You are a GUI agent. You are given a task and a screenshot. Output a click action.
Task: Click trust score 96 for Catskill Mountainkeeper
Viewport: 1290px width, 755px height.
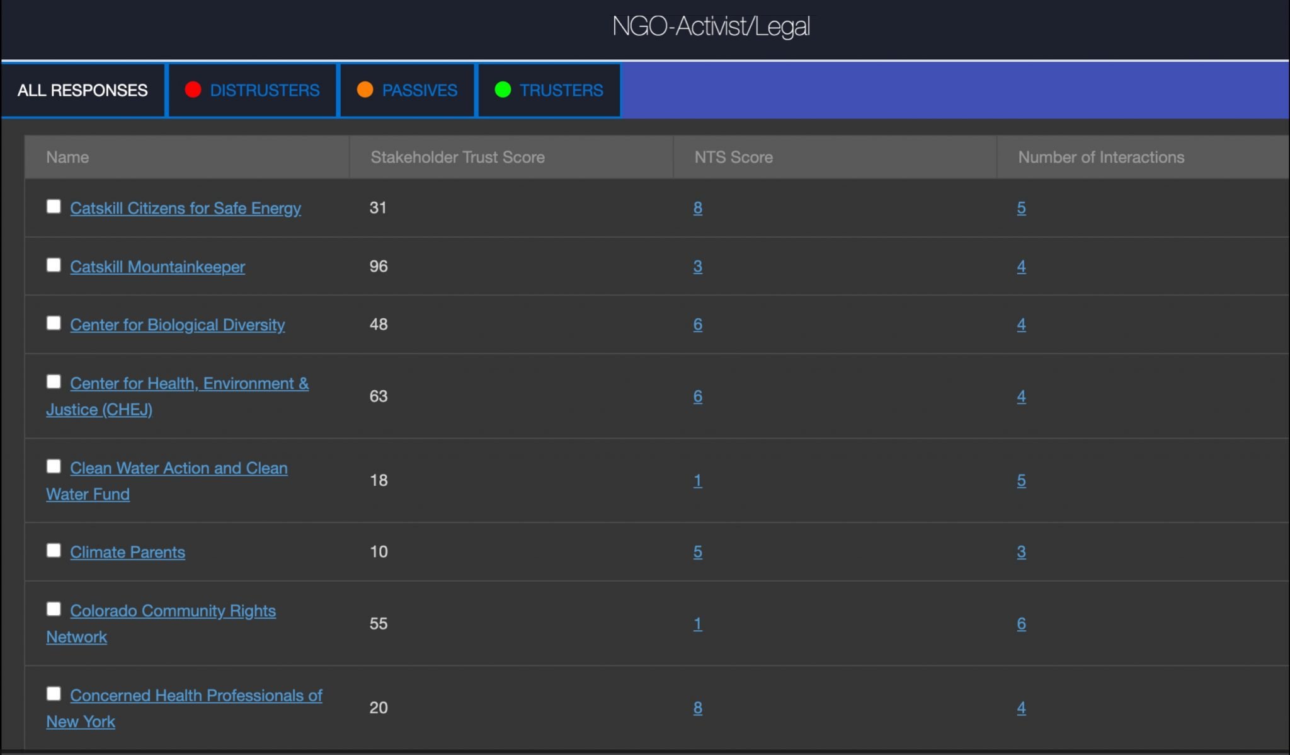(379, 267)
